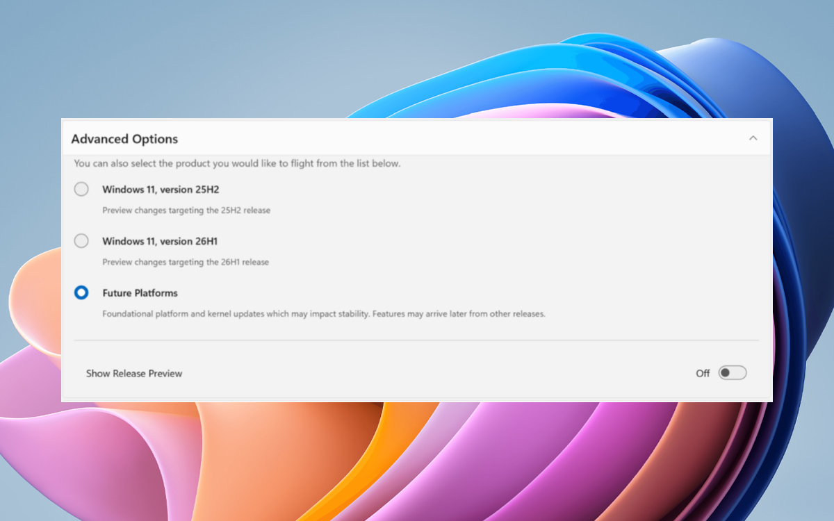Click the Future Platforms stability description text
834x521 pixels.
pyautogui.click(x=323, y=313)
